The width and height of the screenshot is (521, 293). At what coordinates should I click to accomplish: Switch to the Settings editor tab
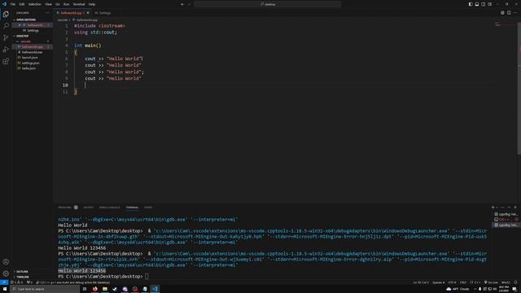(x=103, y=13)
